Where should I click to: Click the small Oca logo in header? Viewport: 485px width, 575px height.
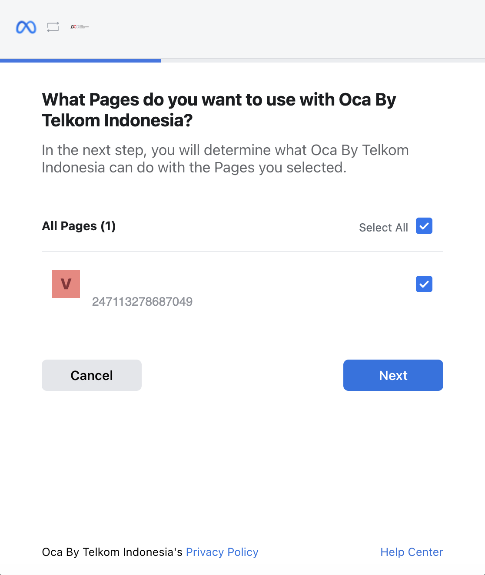80,27
